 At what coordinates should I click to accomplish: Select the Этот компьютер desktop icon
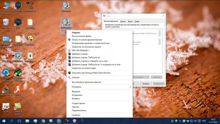[x=6, y=8]
